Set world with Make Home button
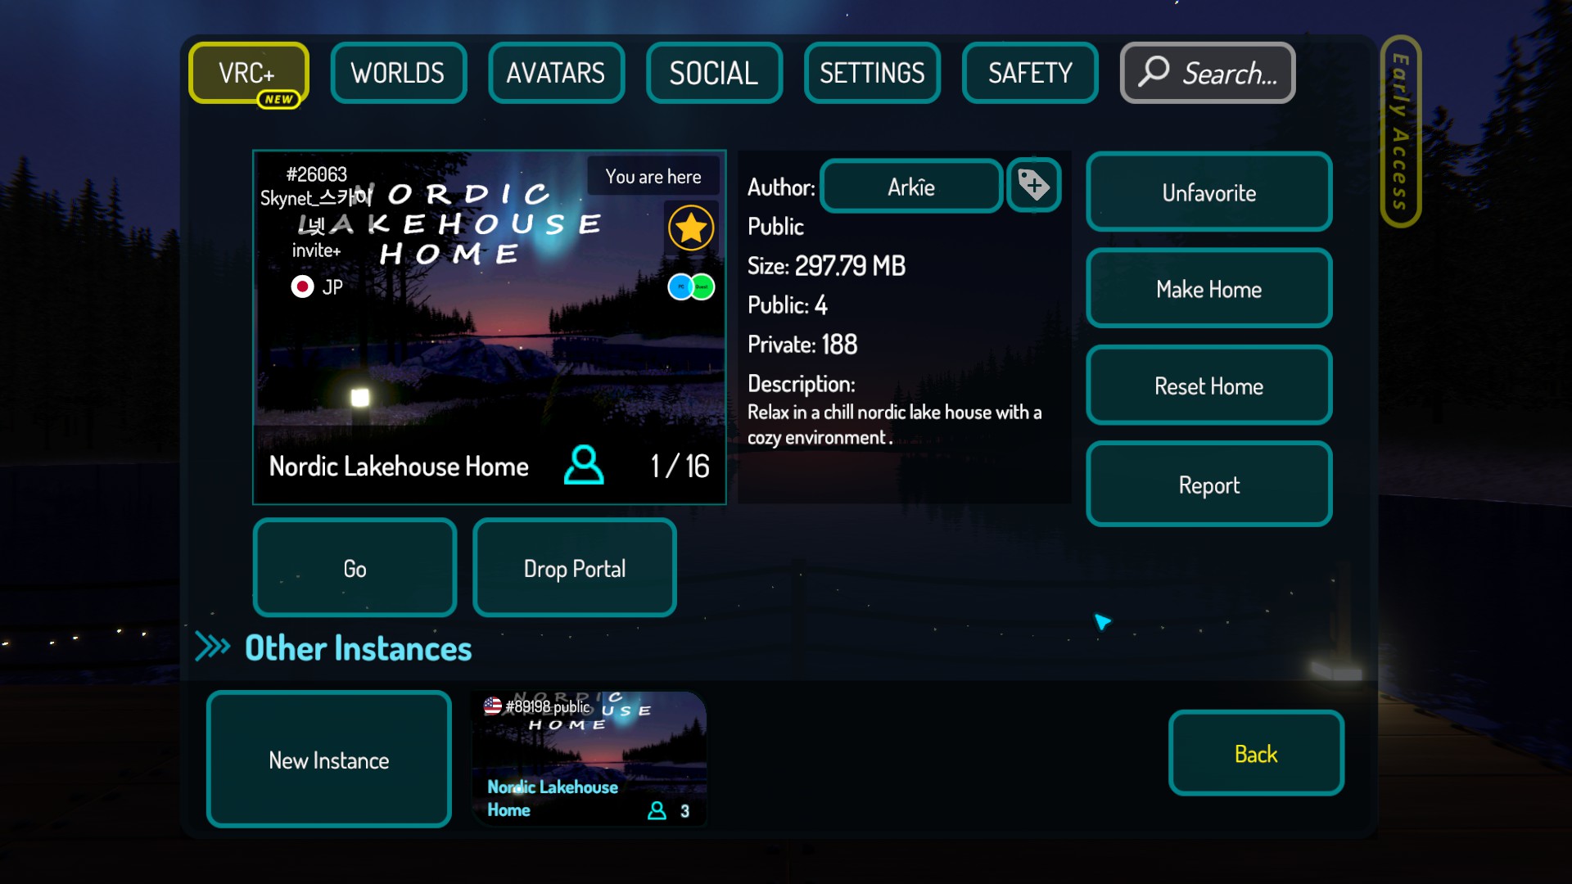This screenshot has height=884, width=1572. (1209, 289)
